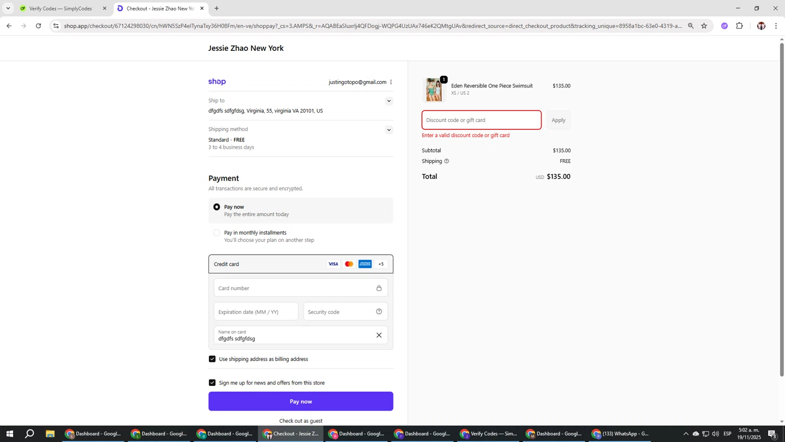Open Windows taskbar search
This screenshot has width=785, height=442.
(30, 434)
